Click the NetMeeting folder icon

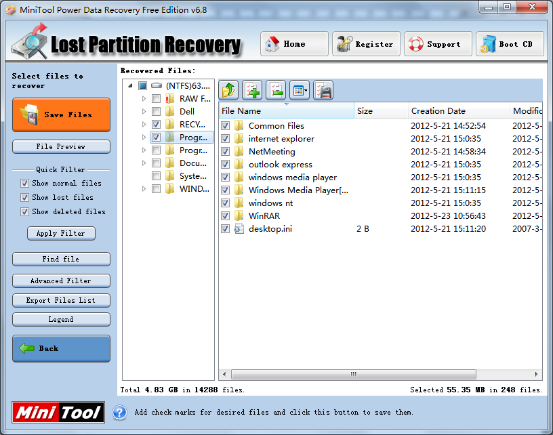239,151
